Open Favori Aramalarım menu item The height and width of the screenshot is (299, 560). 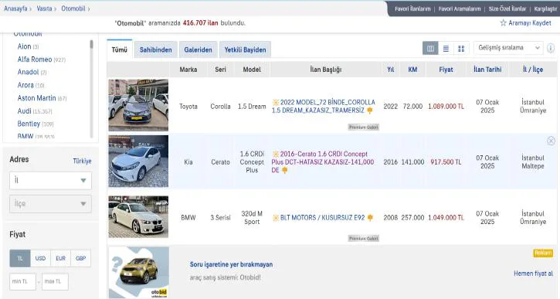click(460, 9)
